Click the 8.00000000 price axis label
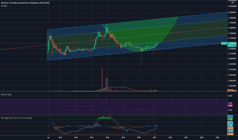The width and height of the screenshot is (238, 140). (x=232, y=12)
